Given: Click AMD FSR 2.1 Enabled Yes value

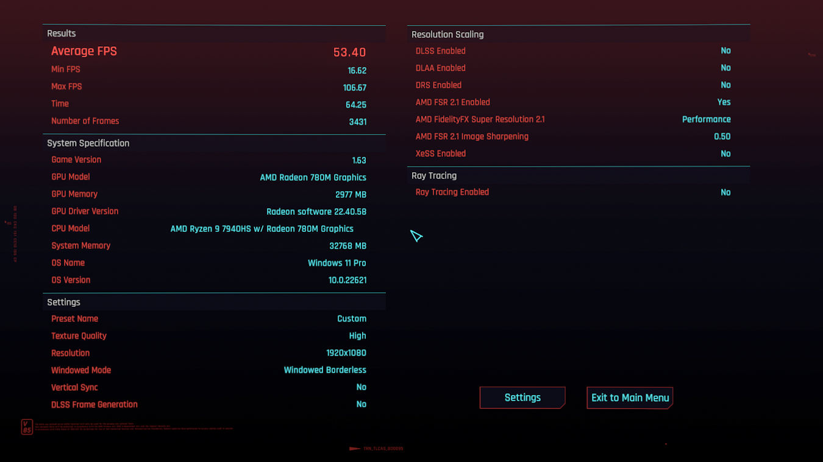Looking at the screenshot, I should click(724, 102).
